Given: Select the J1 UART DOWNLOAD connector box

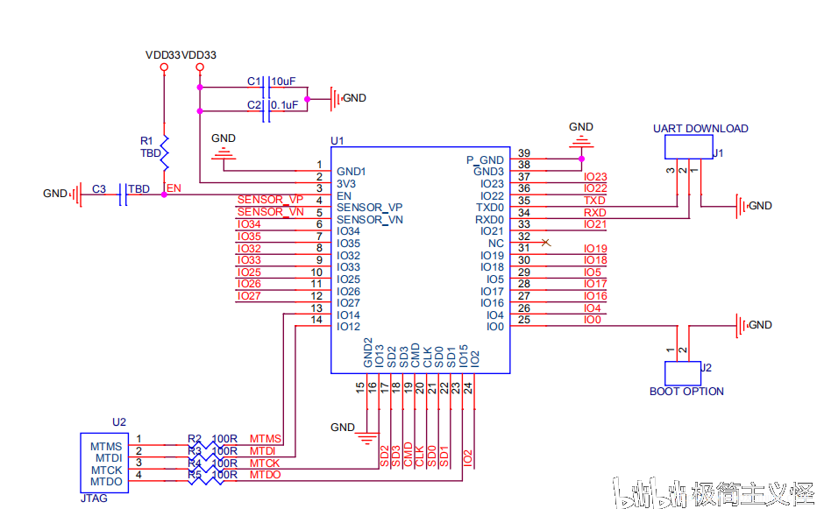Looking at the screenshot, I should [x=688, y=147].
